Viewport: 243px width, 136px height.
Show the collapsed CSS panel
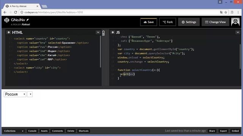point(104,33)
